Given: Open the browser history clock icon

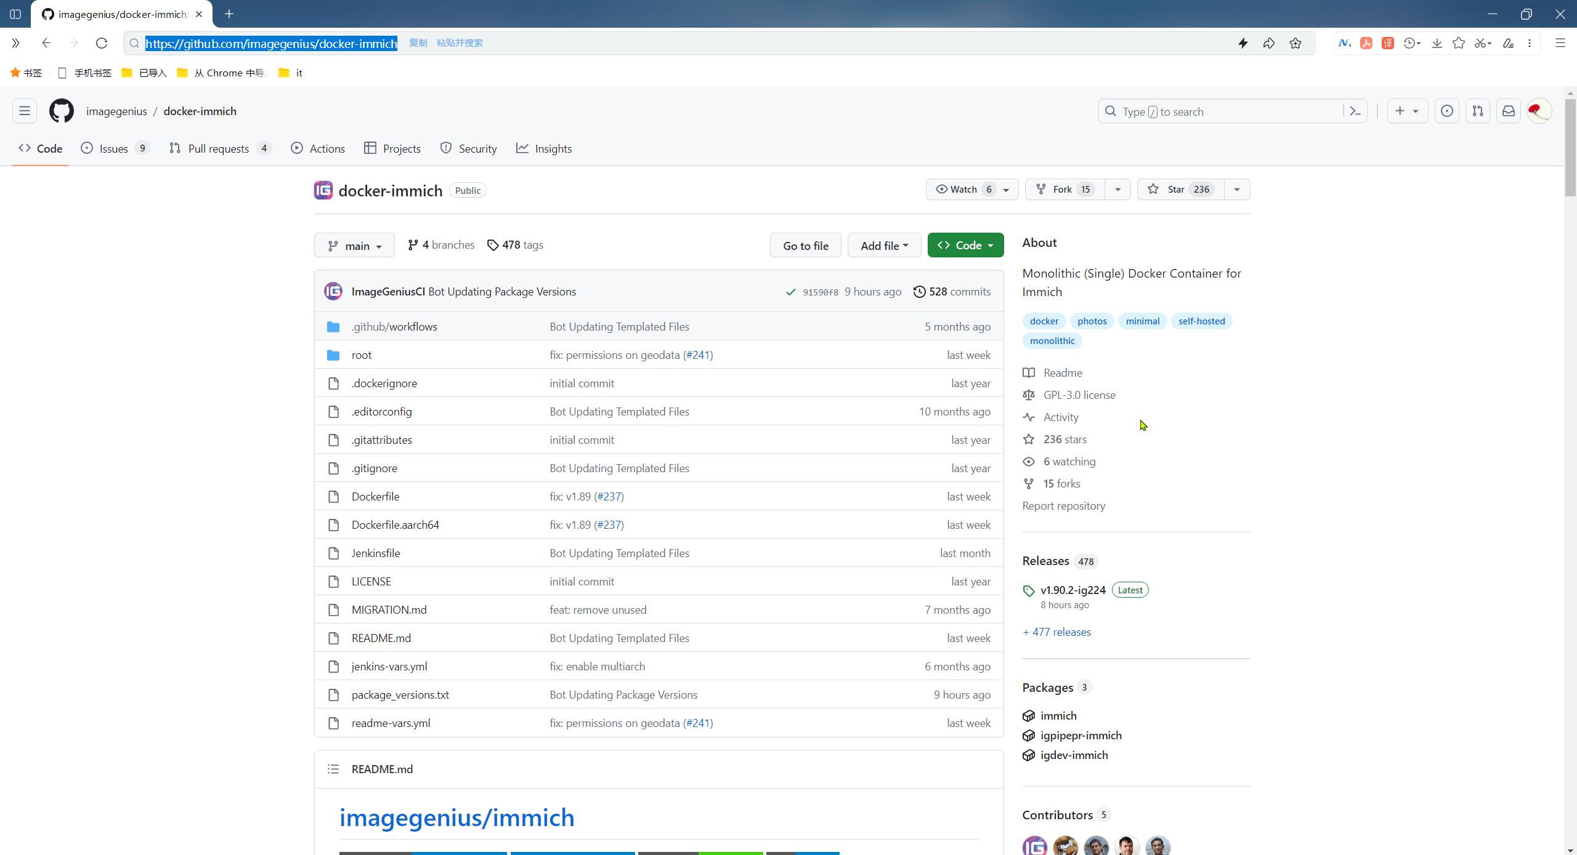Looking at the screenshot, I should tap(1411, 43).
